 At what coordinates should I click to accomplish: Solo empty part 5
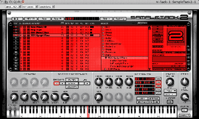tap(25, 38)
